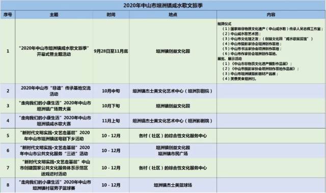Click the sequence number "6" cell

8,151
